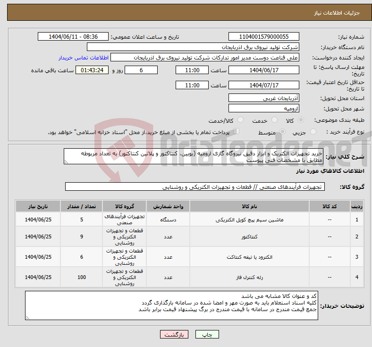This screenshot has width=372, height=347.
Task: Select the کالا radio button
Action: coord(301,120)
